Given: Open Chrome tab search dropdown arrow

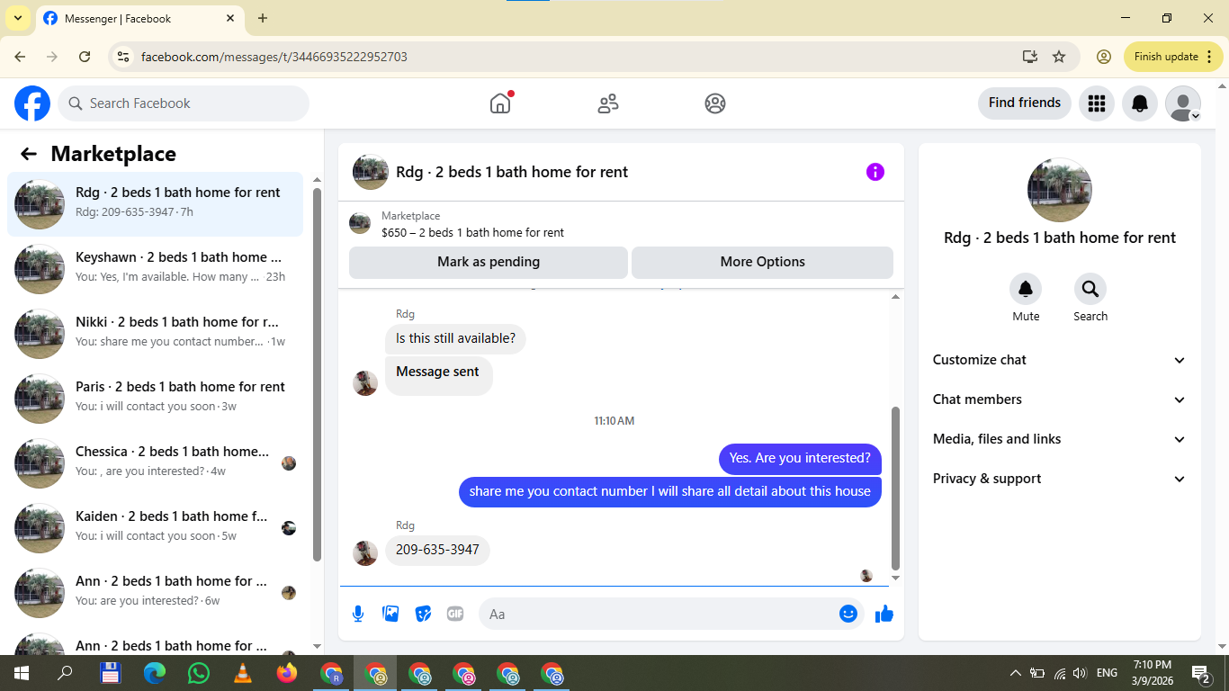Looking at the screenshot, I should (17, 18).
